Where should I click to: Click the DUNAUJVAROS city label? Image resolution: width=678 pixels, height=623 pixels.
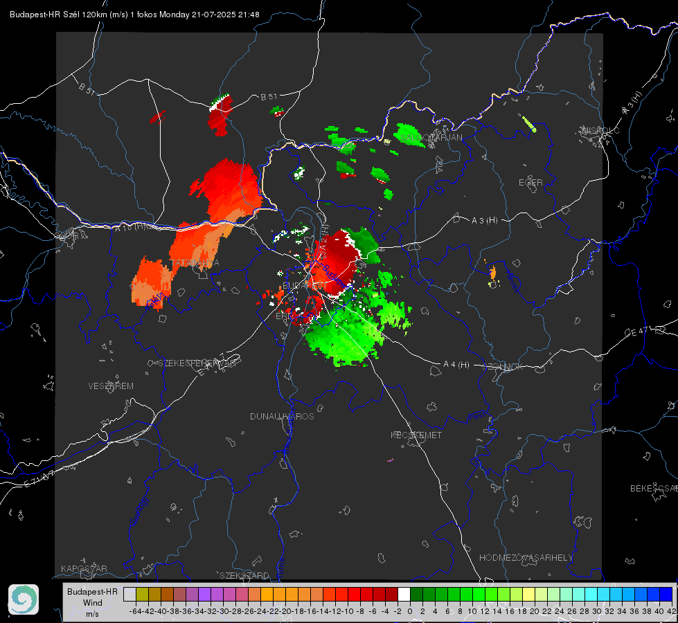click(x=282, y=416)
